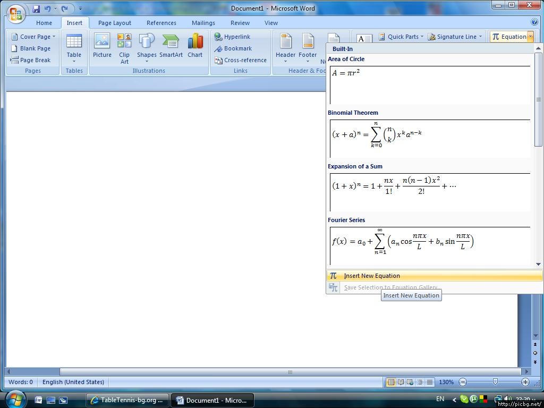Switch to the Mailings tab
Screen dimensions: 544x408
pos(203,23)
